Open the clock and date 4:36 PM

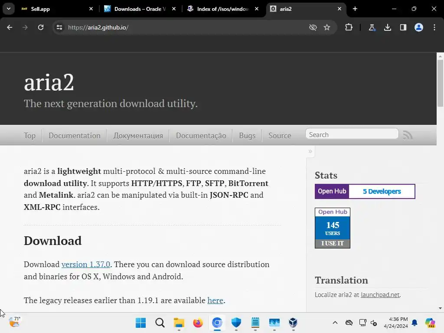click(x=396, y=323)
